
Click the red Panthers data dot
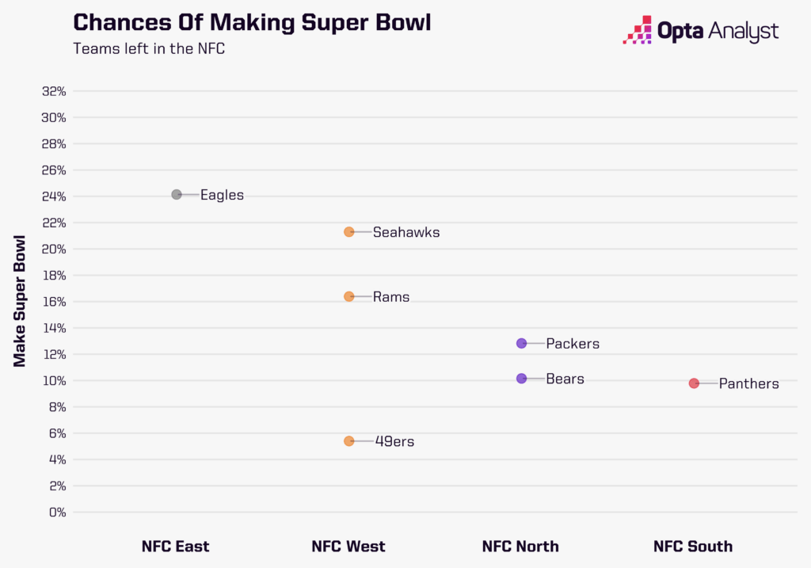694,383
